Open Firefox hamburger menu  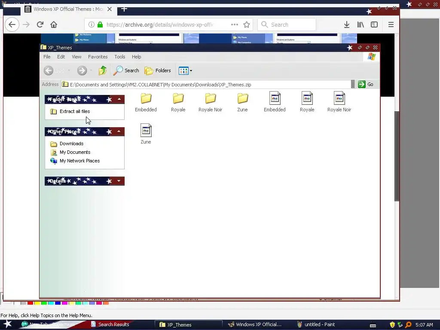[x=391, y=24]
